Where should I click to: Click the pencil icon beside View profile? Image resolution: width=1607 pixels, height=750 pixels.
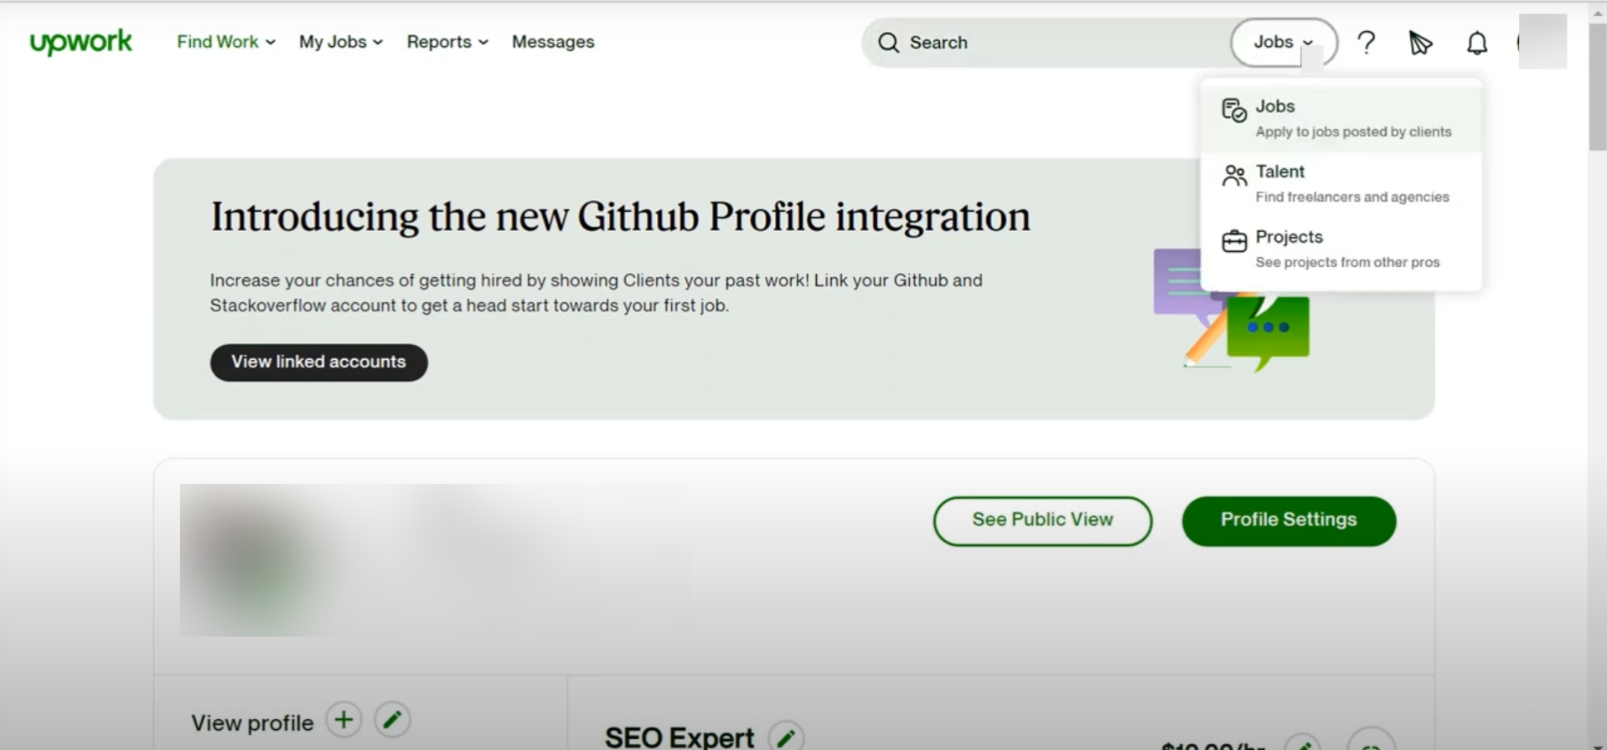pos(392,720)
